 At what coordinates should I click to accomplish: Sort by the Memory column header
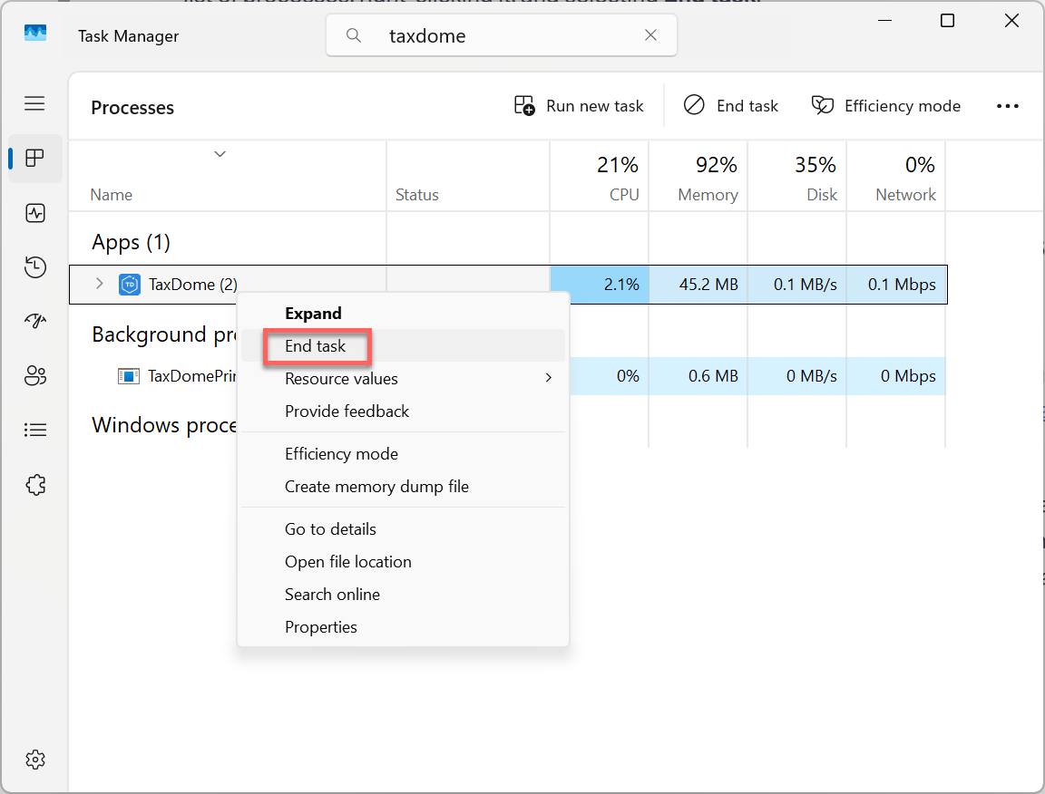(698, 177)
